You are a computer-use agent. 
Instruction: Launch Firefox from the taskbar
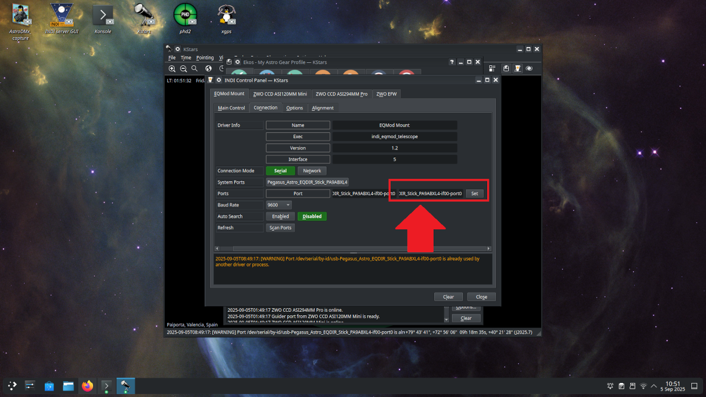pos(88,386)
